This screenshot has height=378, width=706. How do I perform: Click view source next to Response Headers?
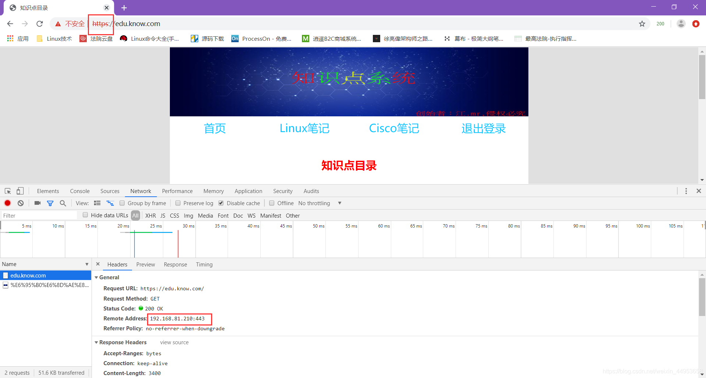174,342
